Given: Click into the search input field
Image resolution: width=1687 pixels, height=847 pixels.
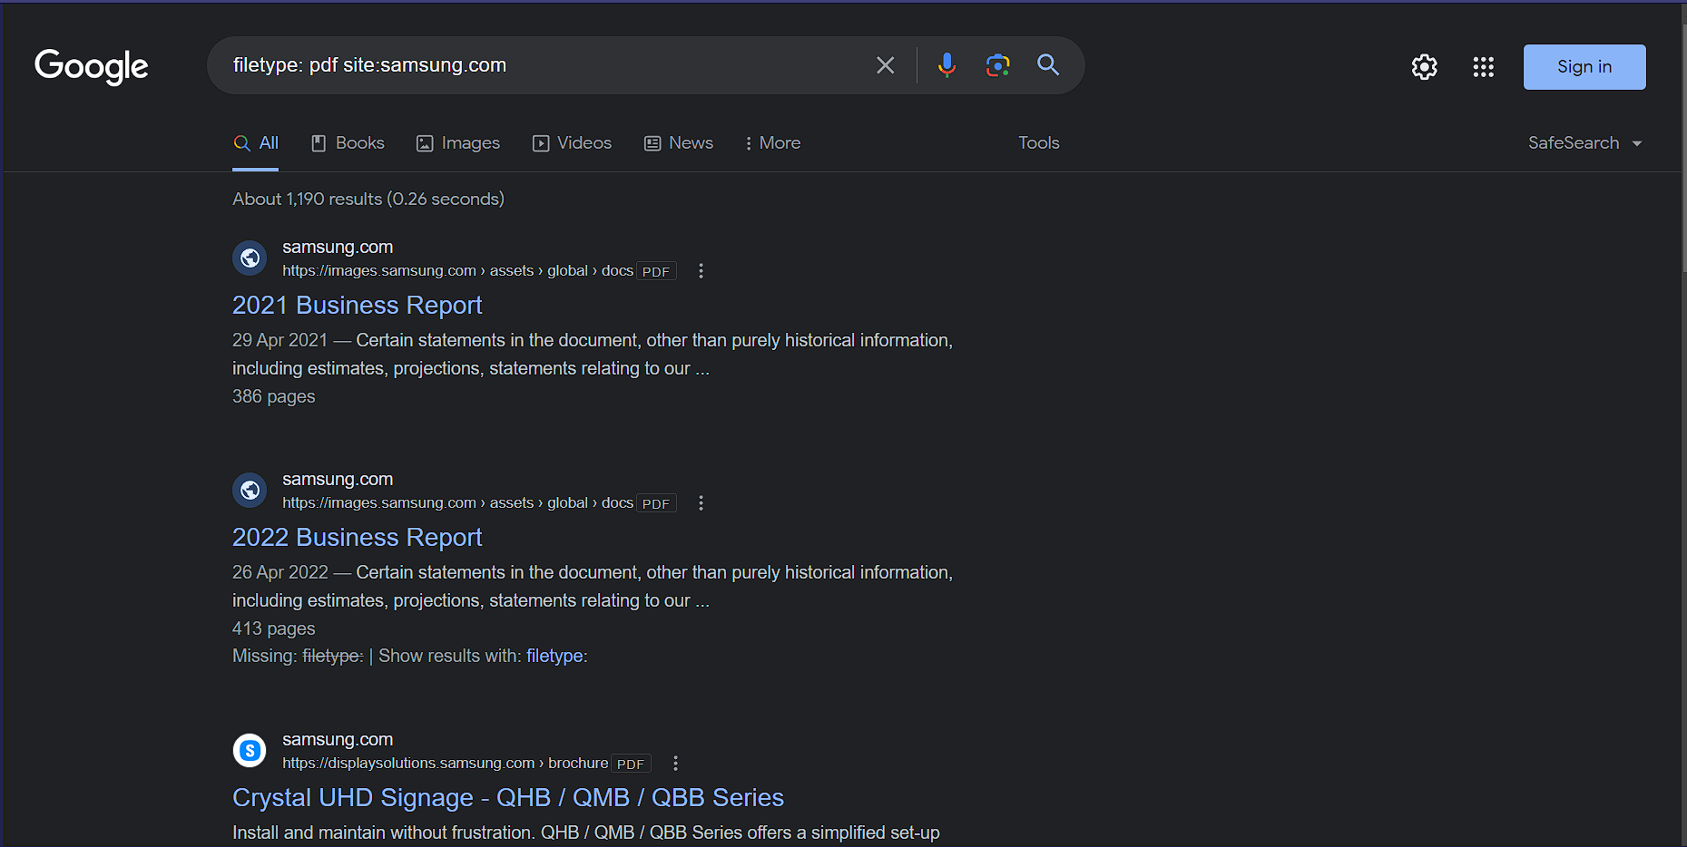Looking at the screenshot, I should click(544, 65).
